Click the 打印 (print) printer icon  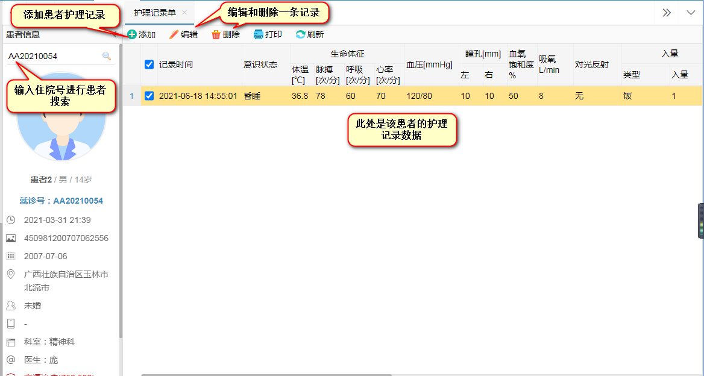(259, 35)
